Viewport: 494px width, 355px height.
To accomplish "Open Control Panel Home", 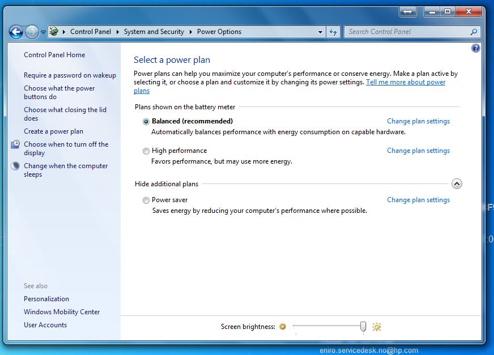I will (54, 55).
